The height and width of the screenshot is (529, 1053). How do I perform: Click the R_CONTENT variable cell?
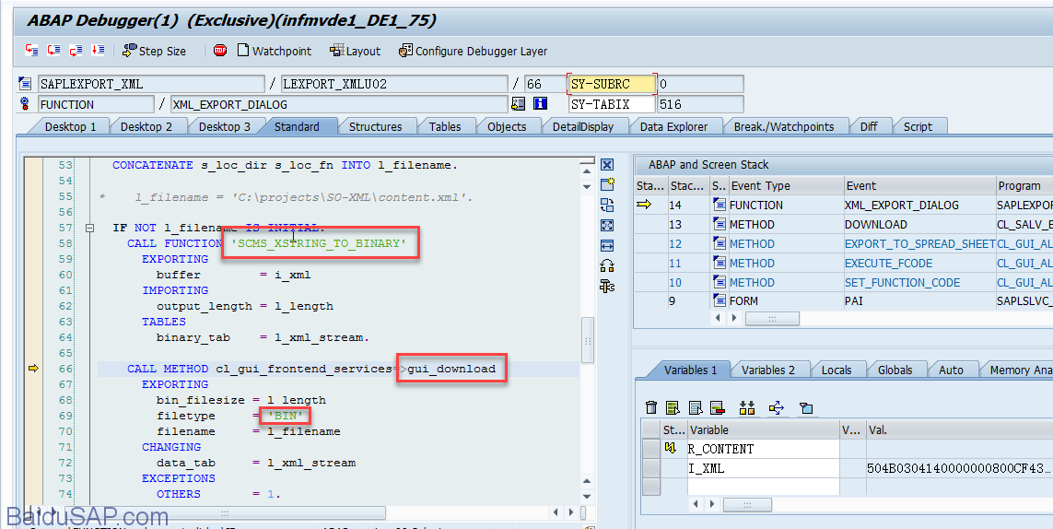pyautogui.click(x=763, y=449)
